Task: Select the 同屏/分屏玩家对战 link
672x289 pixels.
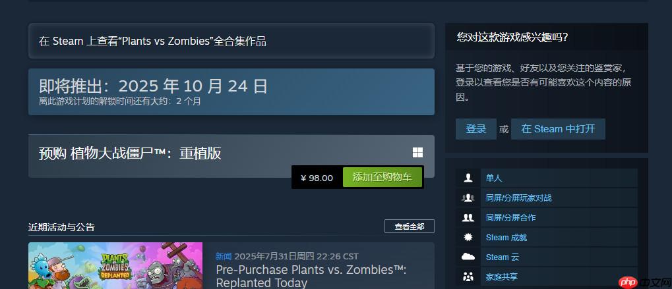Action: (x=518, y=198)
